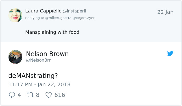Click the Nelson Brown display name
The image size is (182, 106).
coord(47,54)
